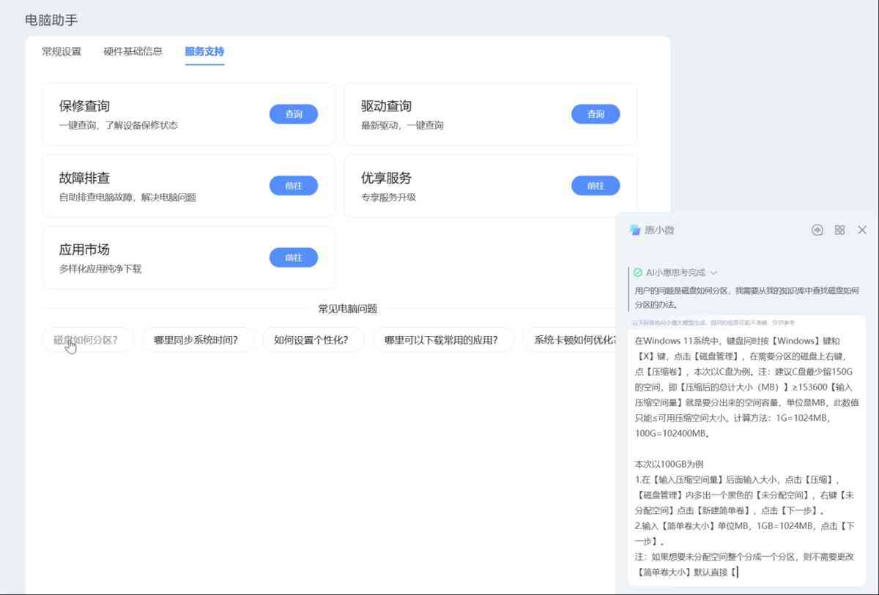Select the 如何设置个性化？ question
The height and width of the screenshot is (595, 879).
[x=313, y=340]
